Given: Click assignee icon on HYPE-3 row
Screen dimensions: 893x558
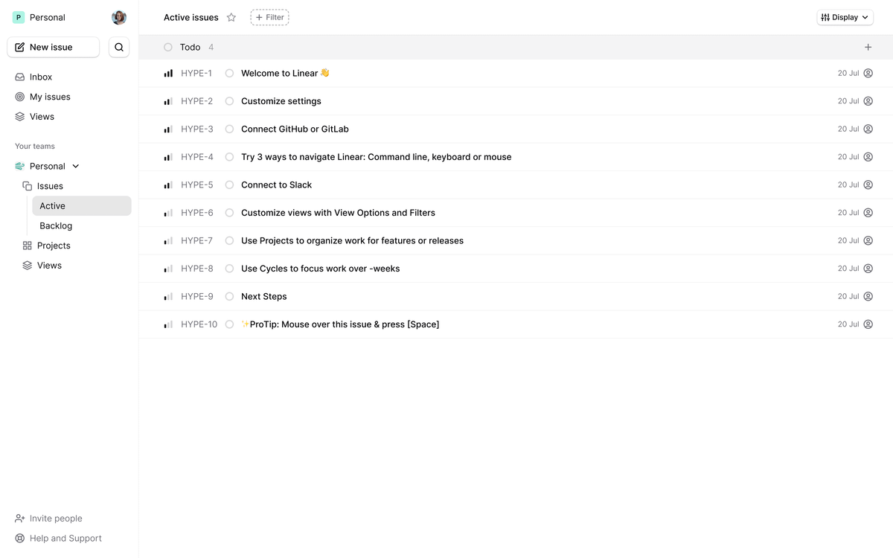Looking at the screenshot, I should tap(868, 129).
